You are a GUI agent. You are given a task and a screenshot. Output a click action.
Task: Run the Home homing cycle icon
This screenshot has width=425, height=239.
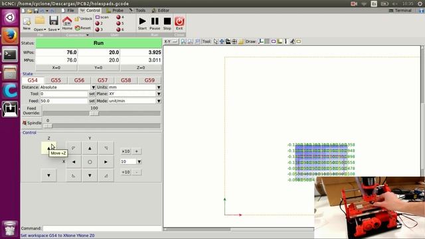pyautogui.click(x=67, y=21)
